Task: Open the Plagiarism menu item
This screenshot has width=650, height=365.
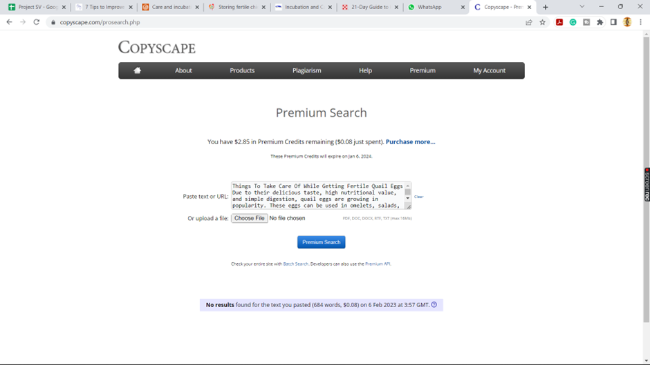Action: pyautogui.click(x=307, y=70)
